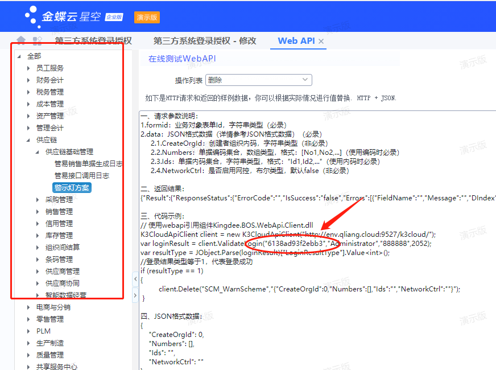Expand the 销售管理 node
496x370 pixels.
click(x=38, y=212)
